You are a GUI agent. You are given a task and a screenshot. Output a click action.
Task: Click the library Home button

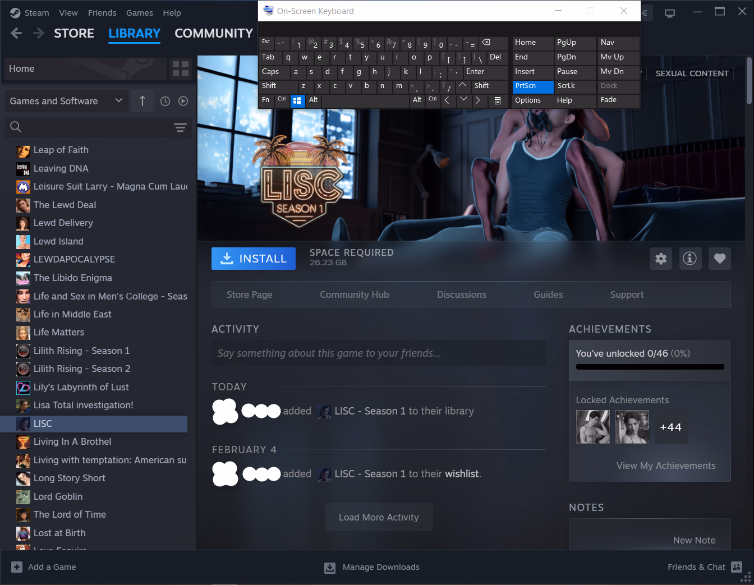pyautogui.click(x=85, y=69)
